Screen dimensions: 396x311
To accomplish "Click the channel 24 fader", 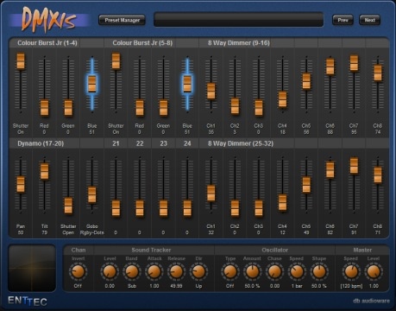I will [187, 208].
